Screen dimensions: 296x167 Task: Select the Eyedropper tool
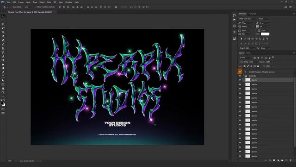coord(3,36)
